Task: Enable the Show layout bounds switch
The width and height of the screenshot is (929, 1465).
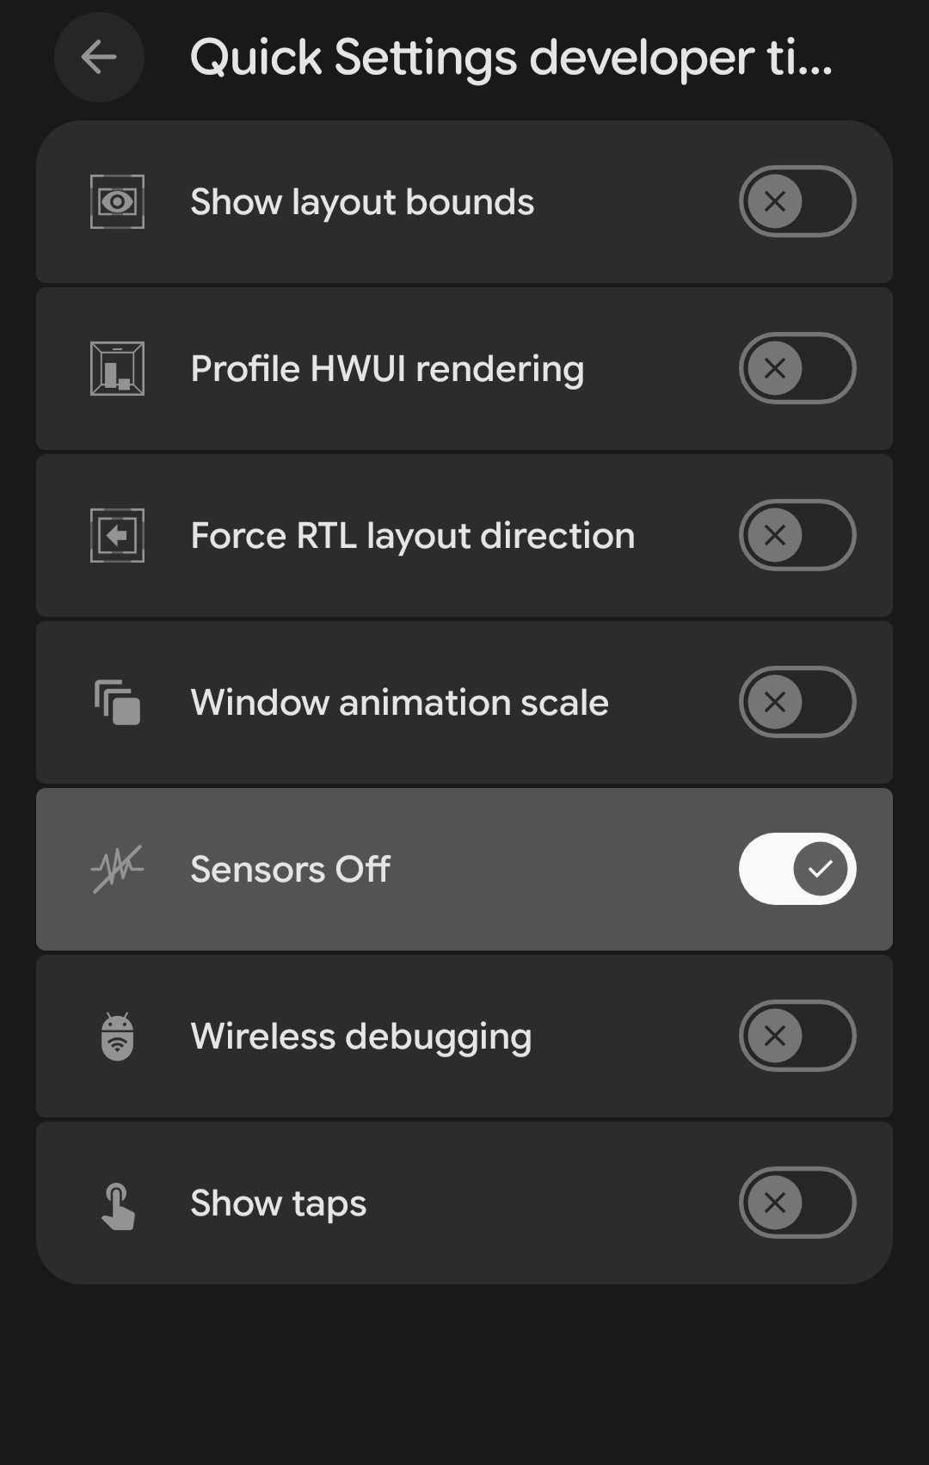Action: click(x=797, y=201)
